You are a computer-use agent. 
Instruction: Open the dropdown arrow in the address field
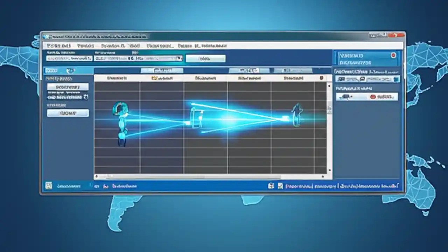pyautogui.click(x=178, y=58)
